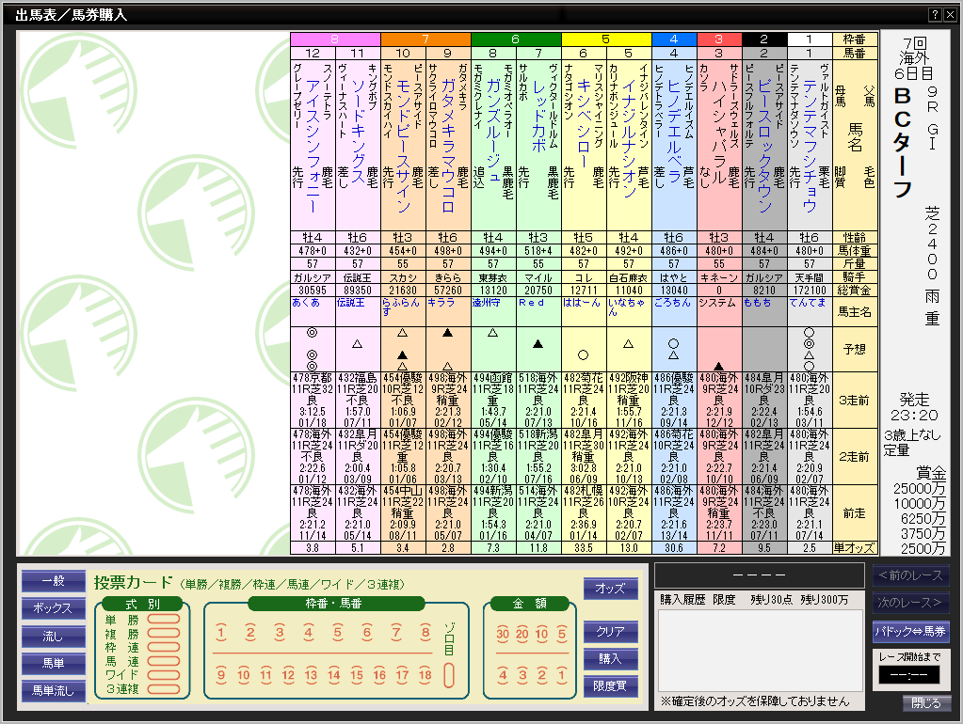Screen dimensions: 963x724
Task: Click the 単オッズ value 2.5 cell
Action: point(810,548)
